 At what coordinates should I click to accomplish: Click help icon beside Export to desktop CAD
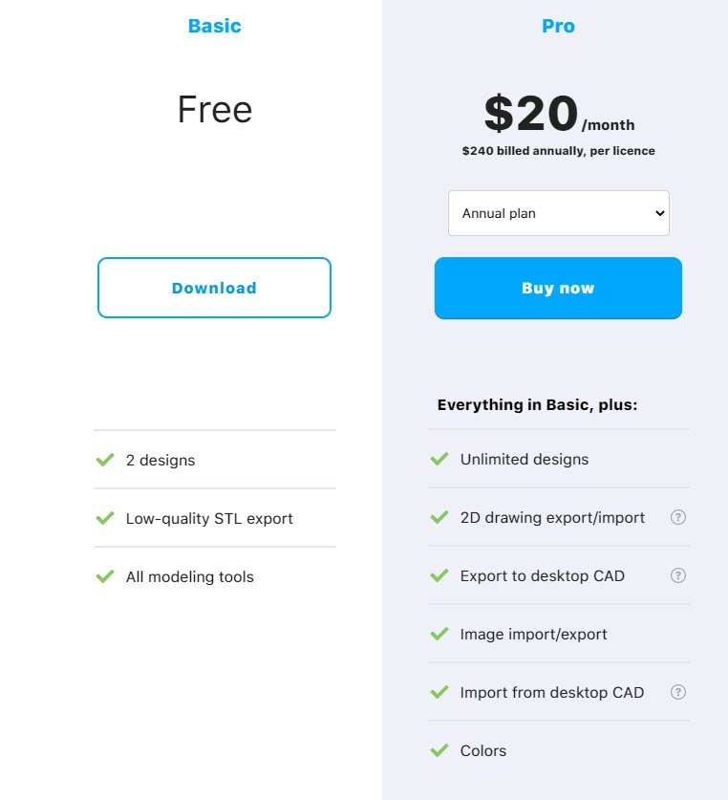tap(678, 575)
